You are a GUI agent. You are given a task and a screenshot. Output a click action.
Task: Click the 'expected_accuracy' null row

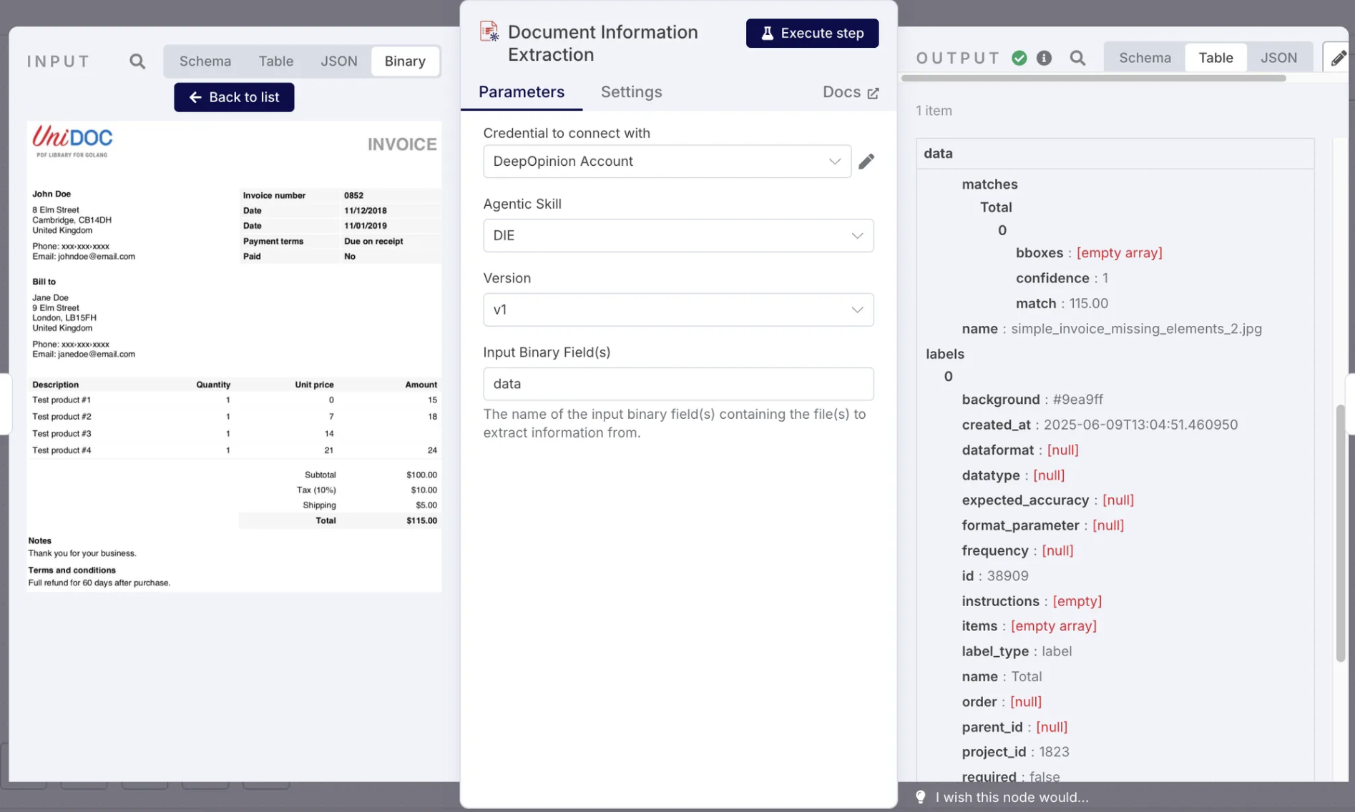pos(1047,500)
